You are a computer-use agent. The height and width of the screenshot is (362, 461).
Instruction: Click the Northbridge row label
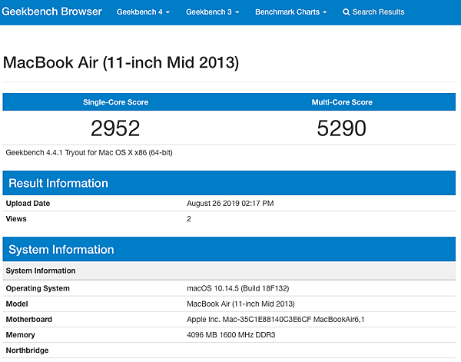(28, 350)
